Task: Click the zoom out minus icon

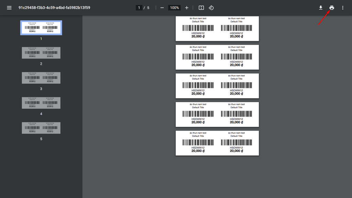Action: (162, 8)
